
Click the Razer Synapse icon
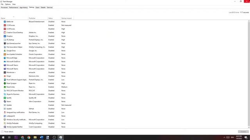coord(5,83)
